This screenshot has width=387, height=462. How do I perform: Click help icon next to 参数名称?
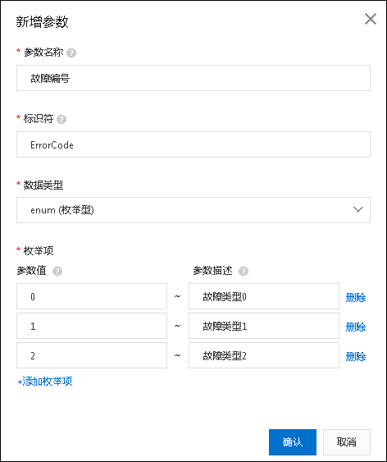pos(71,53)
